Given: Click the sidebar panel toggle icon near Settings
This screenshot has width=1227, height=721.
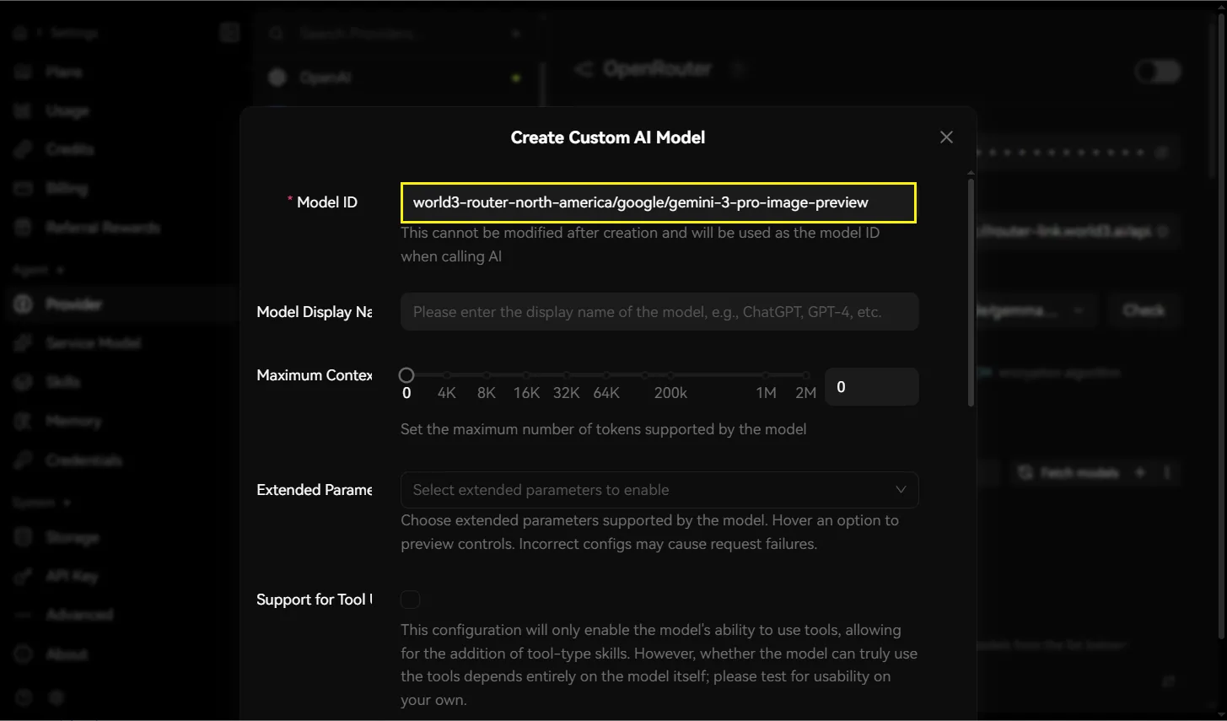Looking at the screenshot, I should [x=229, y=33].
